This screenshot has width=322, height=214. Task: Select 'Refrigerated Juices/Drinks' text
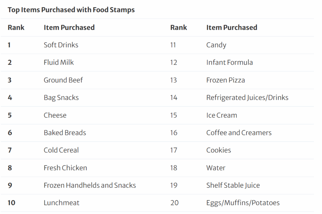pos(247,98)
